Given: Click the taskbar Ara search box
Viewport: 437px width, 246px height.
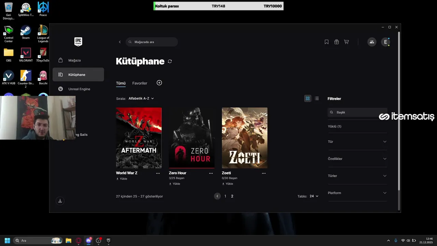Looking at the screenshot, I should [x=38, y=241].
